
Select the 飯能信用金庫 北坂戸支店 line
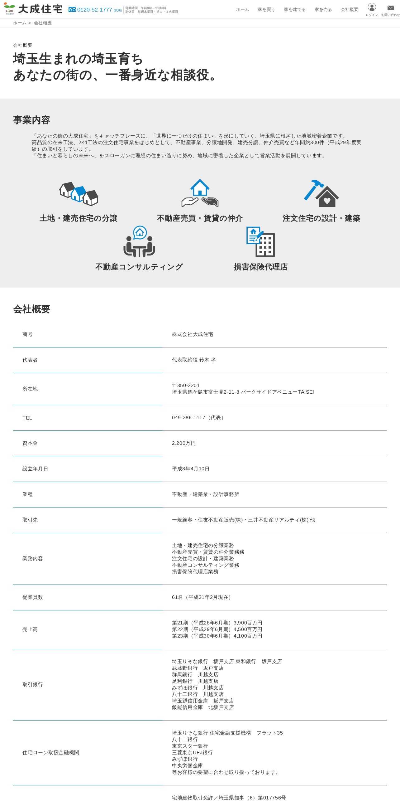[203, 707]
